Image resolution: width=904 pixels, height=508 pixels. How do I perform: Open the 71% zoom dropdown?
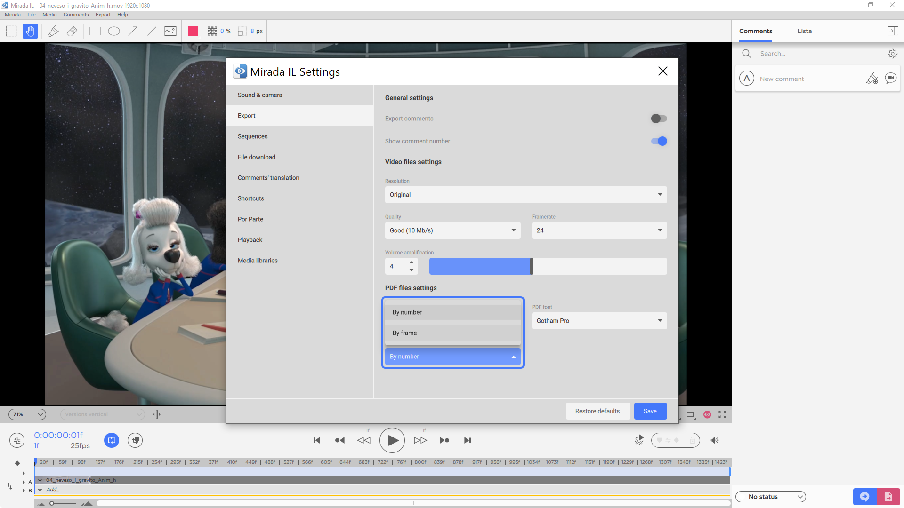pyautogui.click(x=27, y=414)
